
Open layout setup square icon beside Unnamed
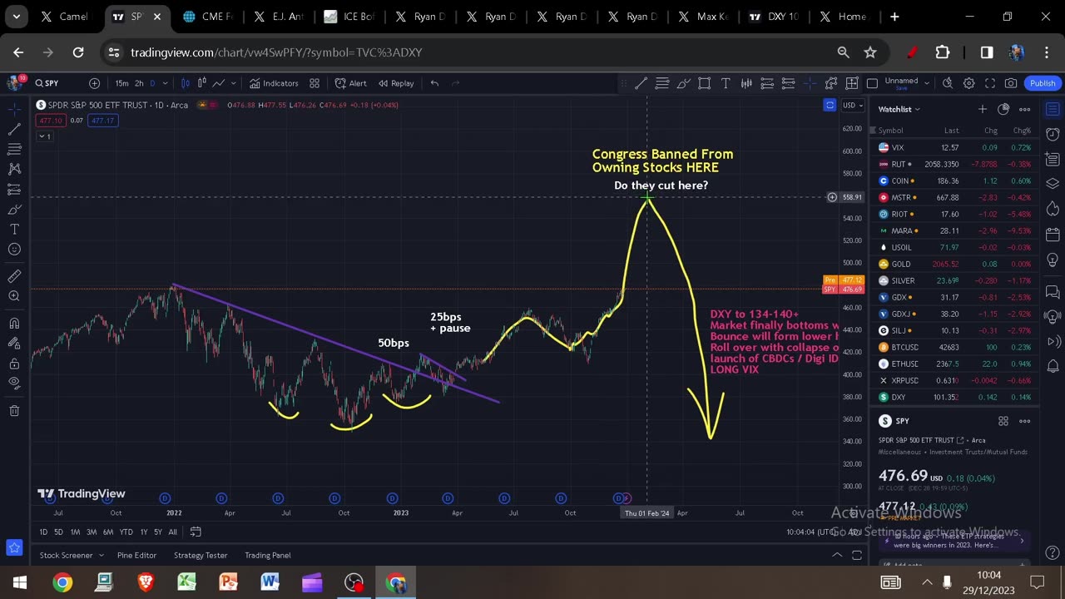[x=872, y=83]
